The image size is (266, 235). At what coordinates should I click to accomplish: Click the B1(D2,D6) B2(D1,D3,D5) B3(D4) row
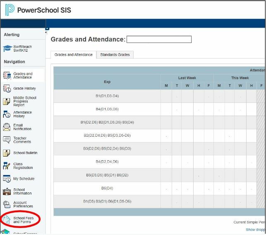[159, 122]
